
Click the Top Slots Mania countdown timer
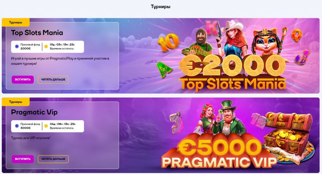pyautogui.click(x=62, y=45)
